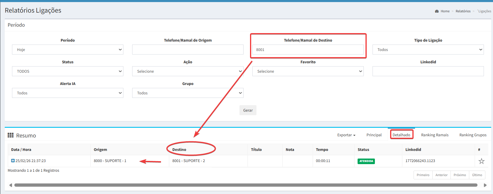493x194 pixels.
Task: Open the Grupo dropdown
Action: (188, 93)
